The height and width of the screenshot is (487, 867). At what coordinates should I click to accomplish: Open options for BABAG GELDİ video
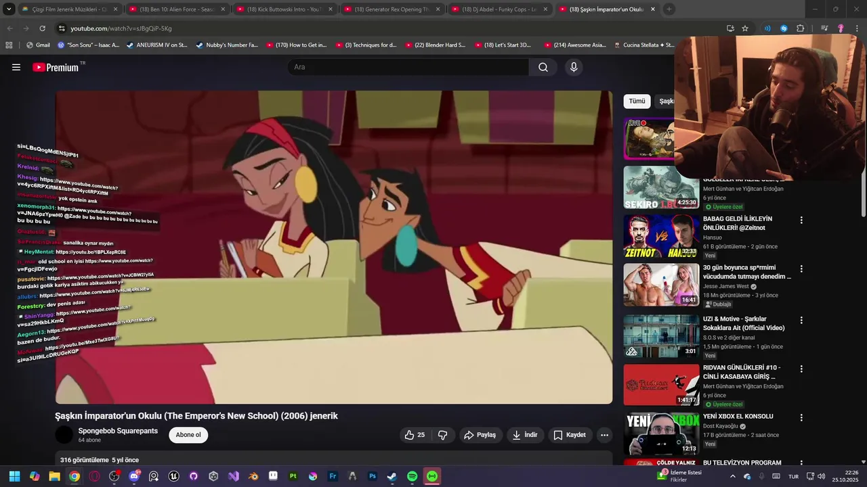(801, 221)
